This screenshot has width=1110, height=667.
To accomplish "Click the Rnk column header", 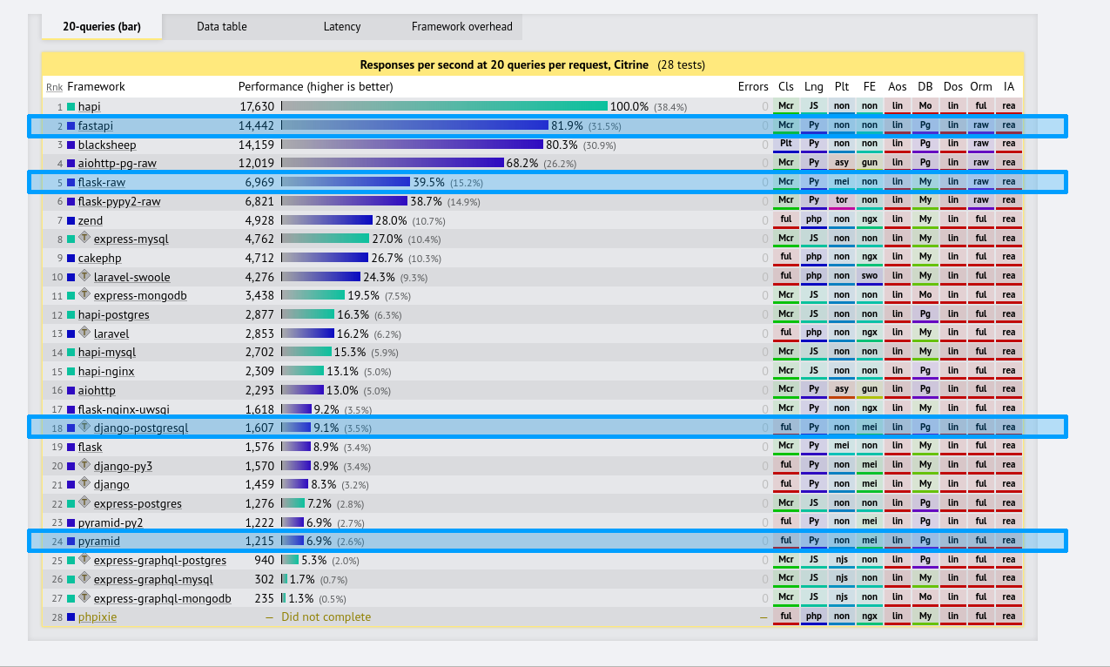I will [54, 87].
